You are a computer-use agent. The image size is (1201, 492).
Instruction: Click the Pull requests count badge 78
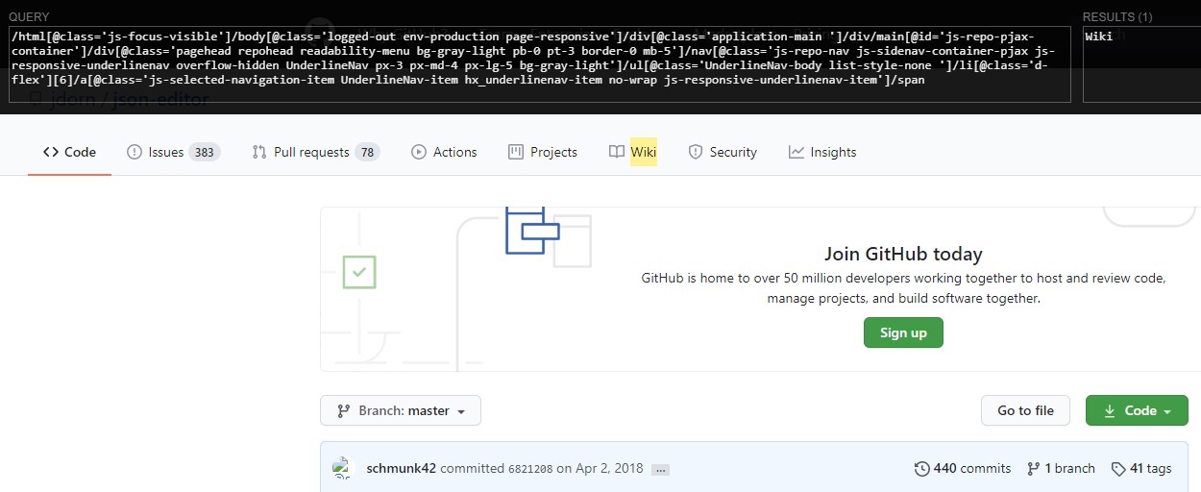tap(367, 152)
